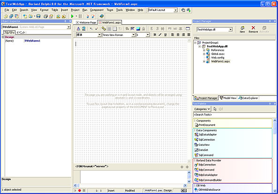Viewport: 278px width, 194px height.
Task: Open the イベント (events) tab in Object Inspector
Action: pos(21,32)
